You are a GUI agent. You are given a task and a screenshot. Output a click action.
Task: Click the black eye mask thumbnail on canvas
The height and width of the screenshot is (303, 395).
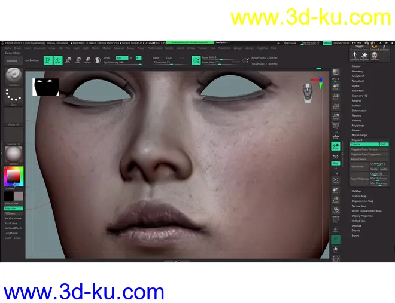[x=45, y=87]
